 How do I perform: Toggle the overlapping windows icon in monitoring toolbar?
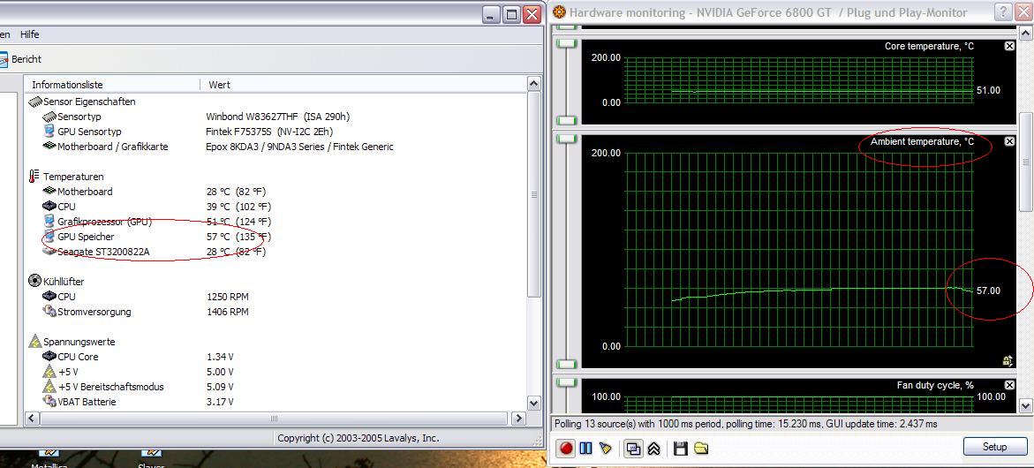[x=633, y=449]
